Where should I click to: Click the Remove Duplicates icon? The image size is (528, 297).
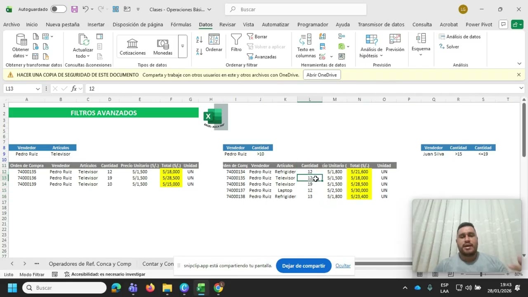(x=323, y=47)
